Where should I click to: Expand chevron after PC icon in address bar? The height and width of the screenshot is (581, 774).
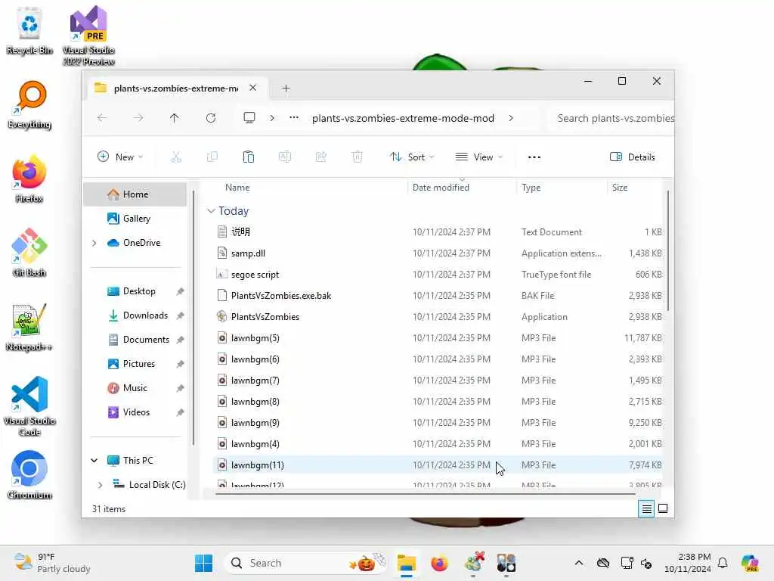(x=272, y=118)
